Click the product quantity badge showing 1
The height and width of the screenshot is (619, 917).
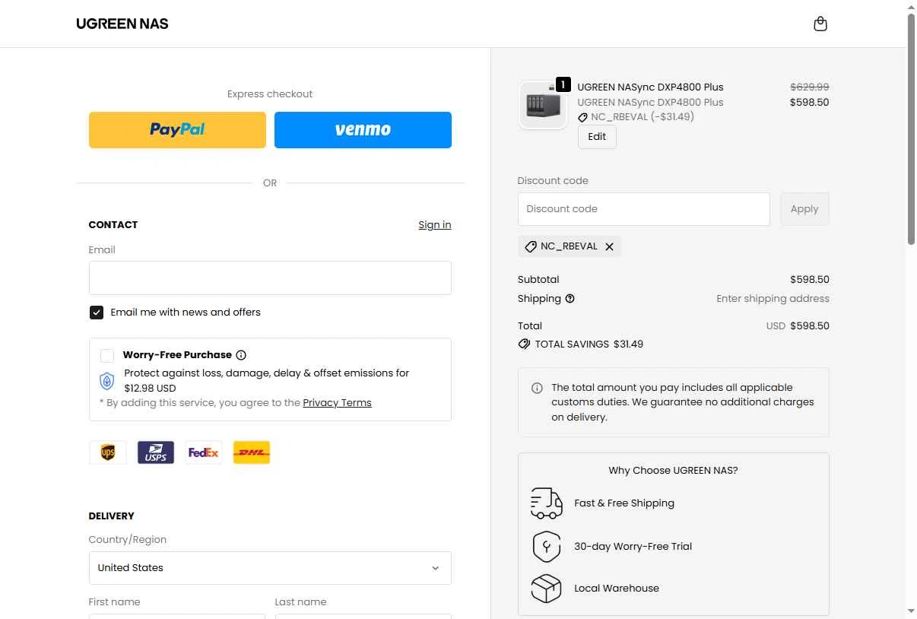[x=563, y=84]
